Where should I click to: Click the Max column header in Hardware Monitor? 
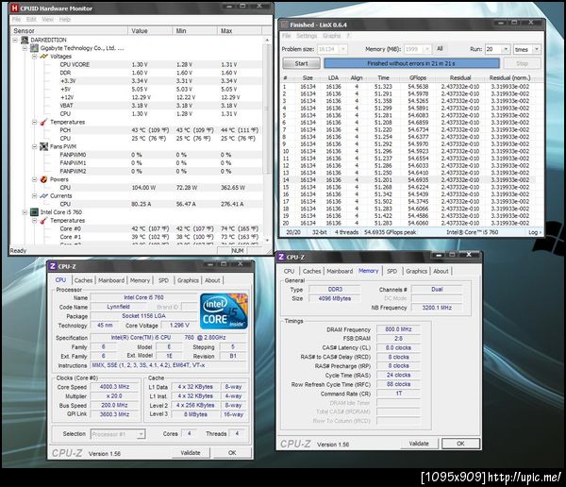pyautogui.click(x=240, y=31)
